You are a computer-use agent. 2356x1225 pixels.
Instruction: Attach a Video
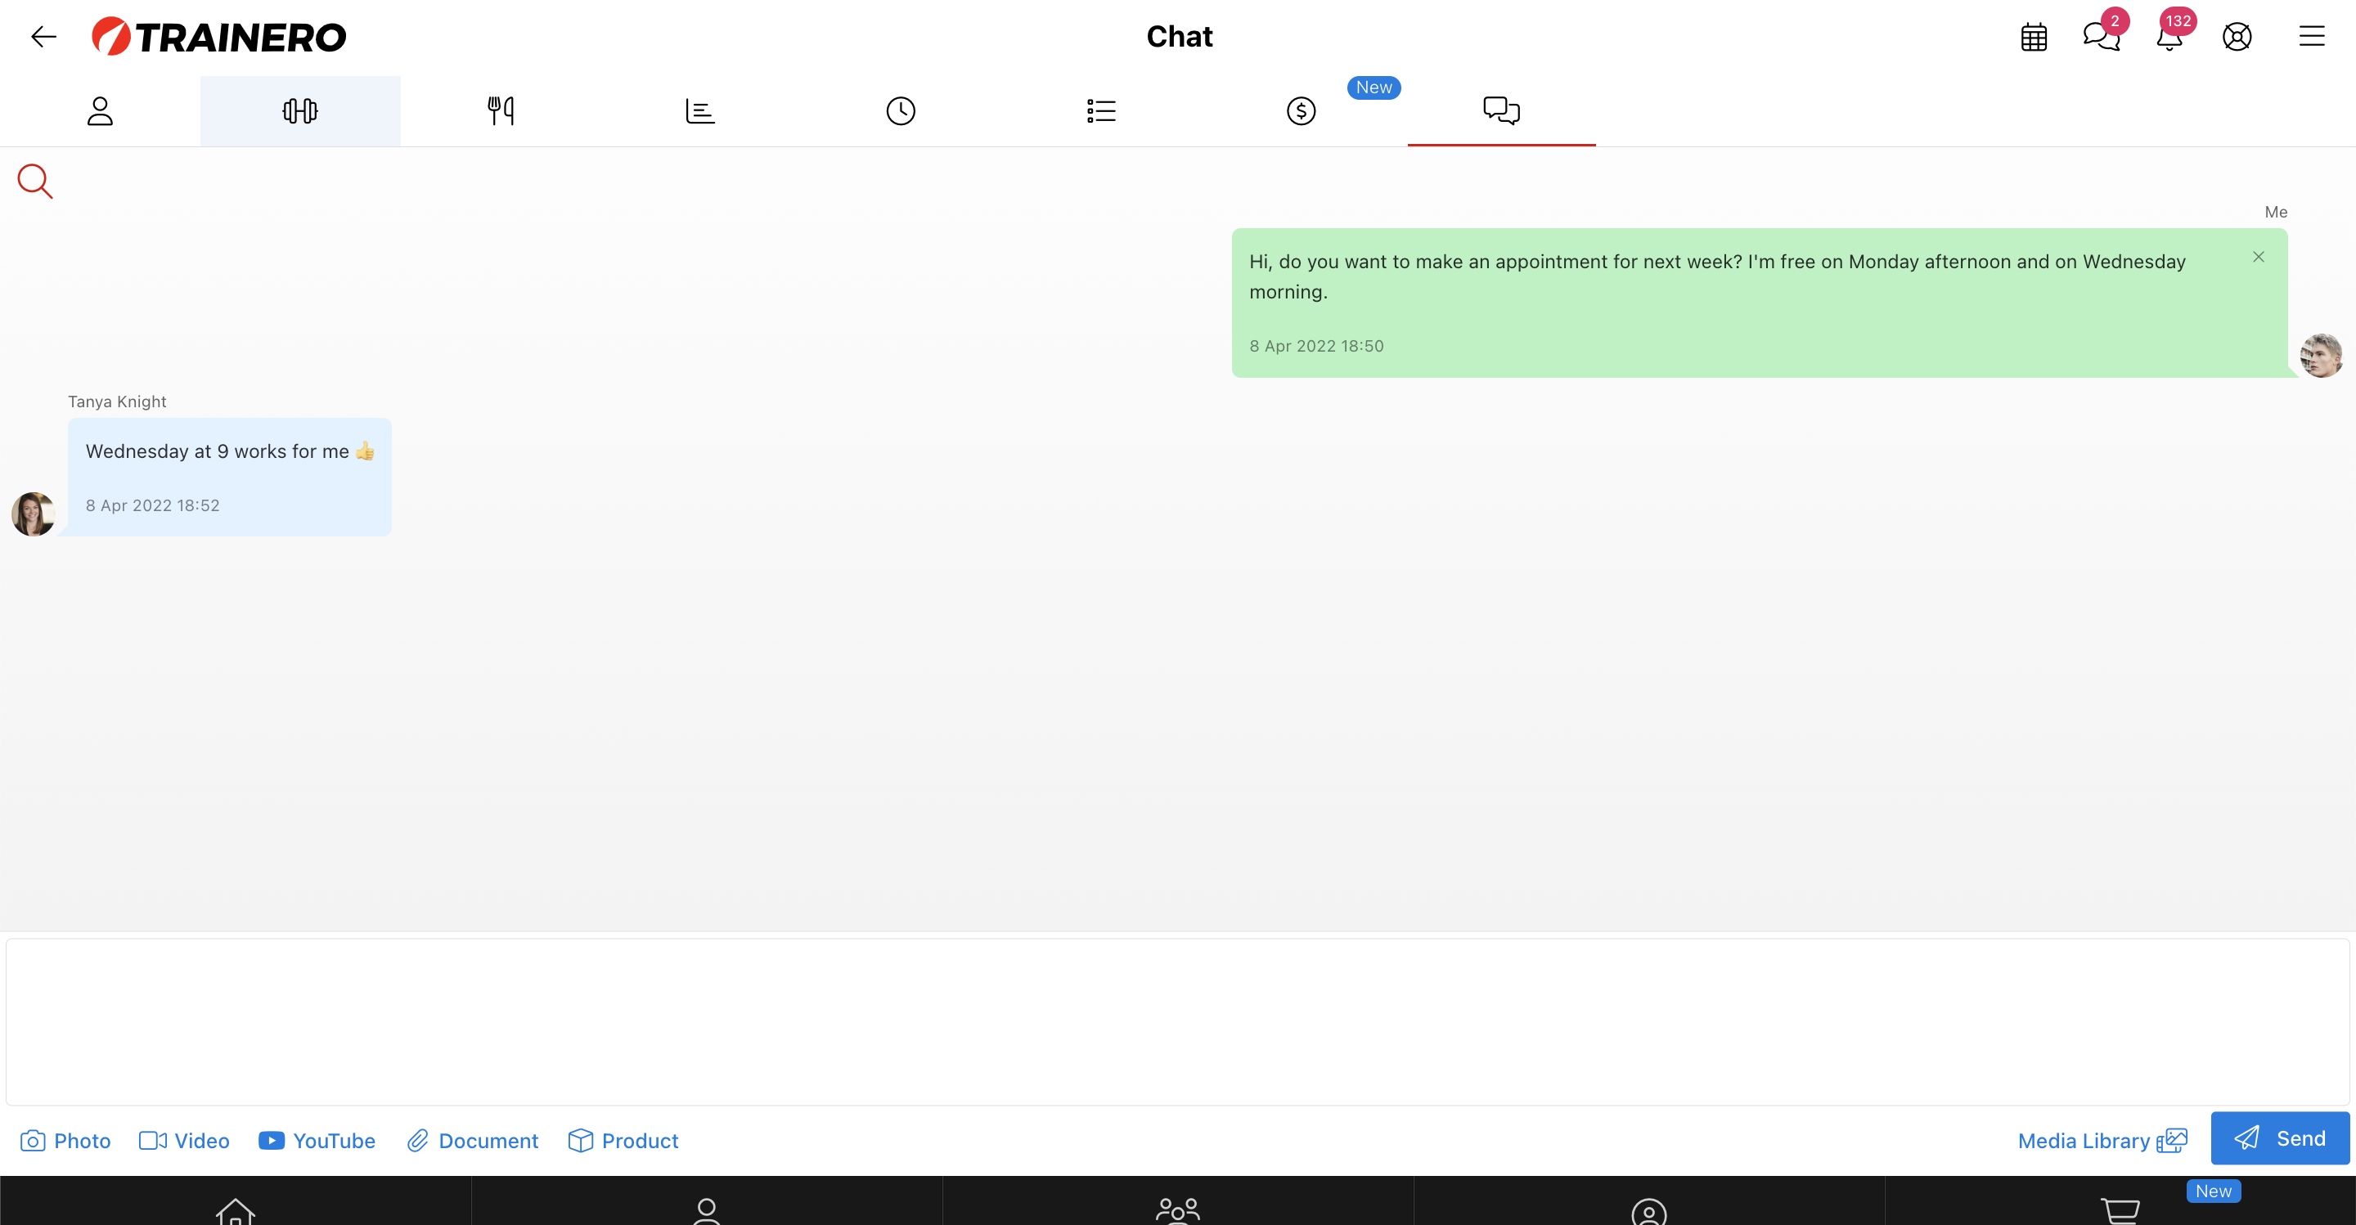[185, 1140]
